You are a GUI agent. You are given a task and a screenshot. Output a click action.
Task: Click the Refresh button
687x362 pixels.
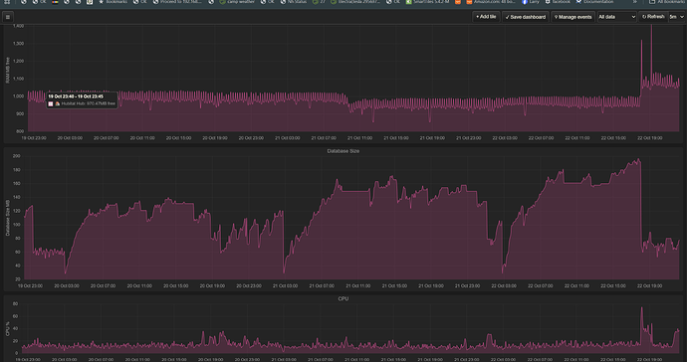click(x=653, y=17)
